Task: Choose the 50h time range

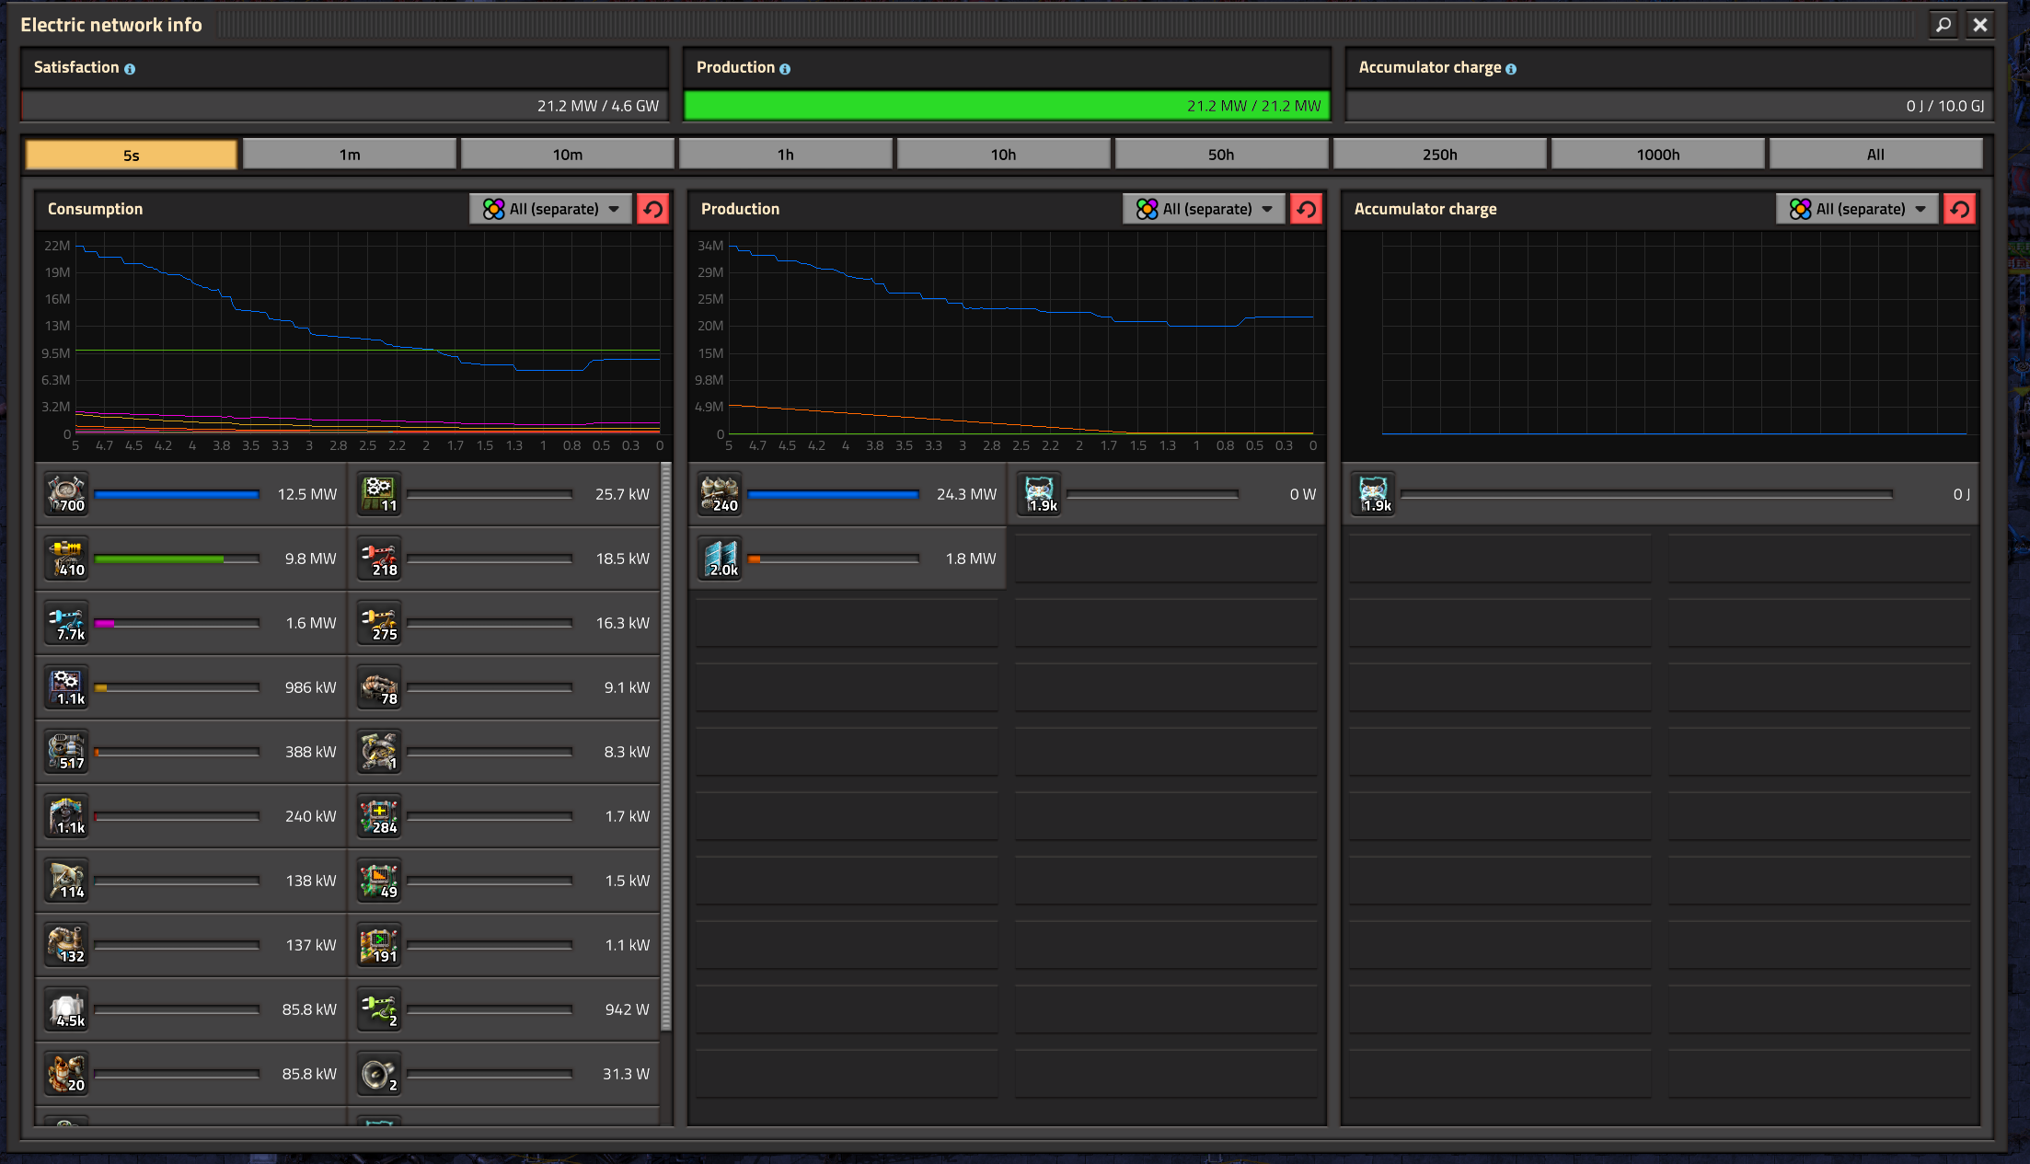Action: pos(1222,155)
